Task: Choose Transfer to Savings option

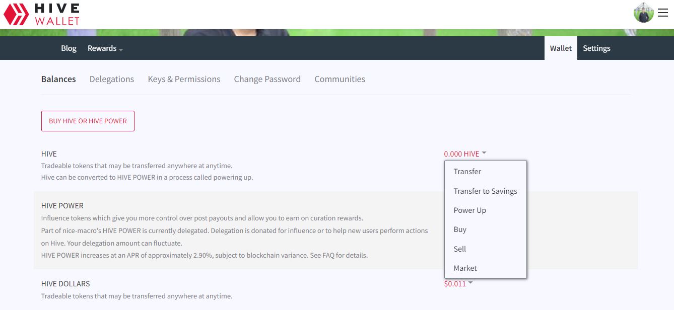Action: pos(486,191)
